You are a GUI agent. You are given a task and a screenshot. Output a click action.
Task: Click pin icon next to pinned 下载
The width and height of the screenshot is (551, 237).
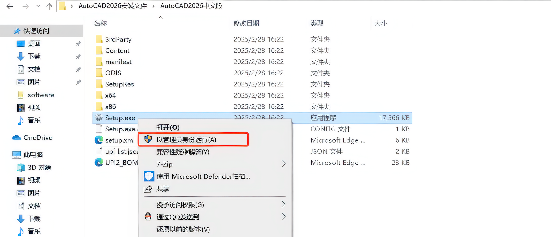[78, 57]
